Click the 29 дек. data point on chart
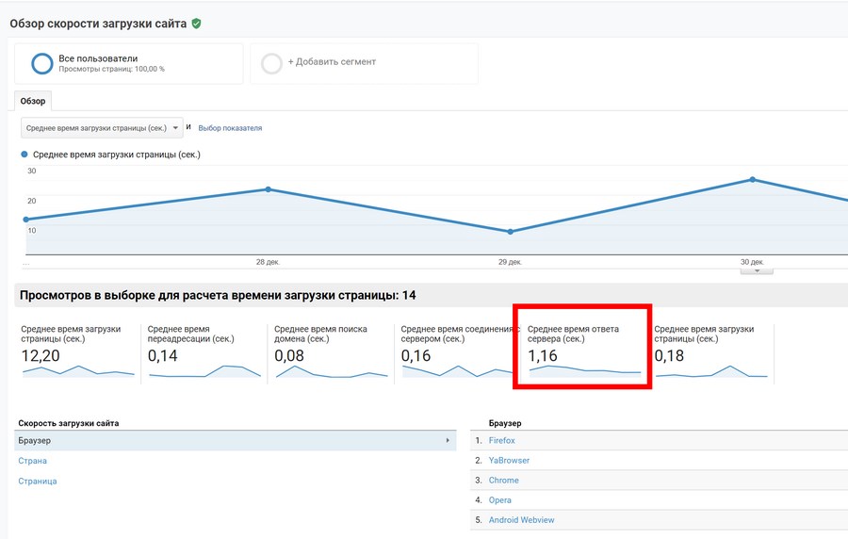This screenshot has width=848, height=539. (511, 232)
